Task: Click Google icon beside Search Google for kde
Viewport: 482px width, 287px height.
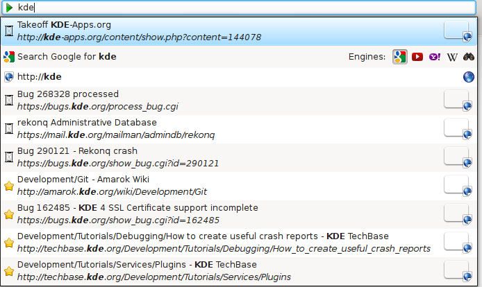Action: pyautogui.click(x=9, y=57)
